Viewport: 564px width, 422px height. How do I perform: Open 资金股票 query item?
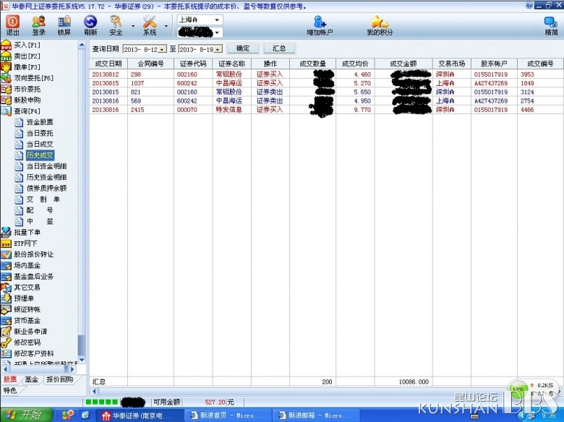pos(40,122)
